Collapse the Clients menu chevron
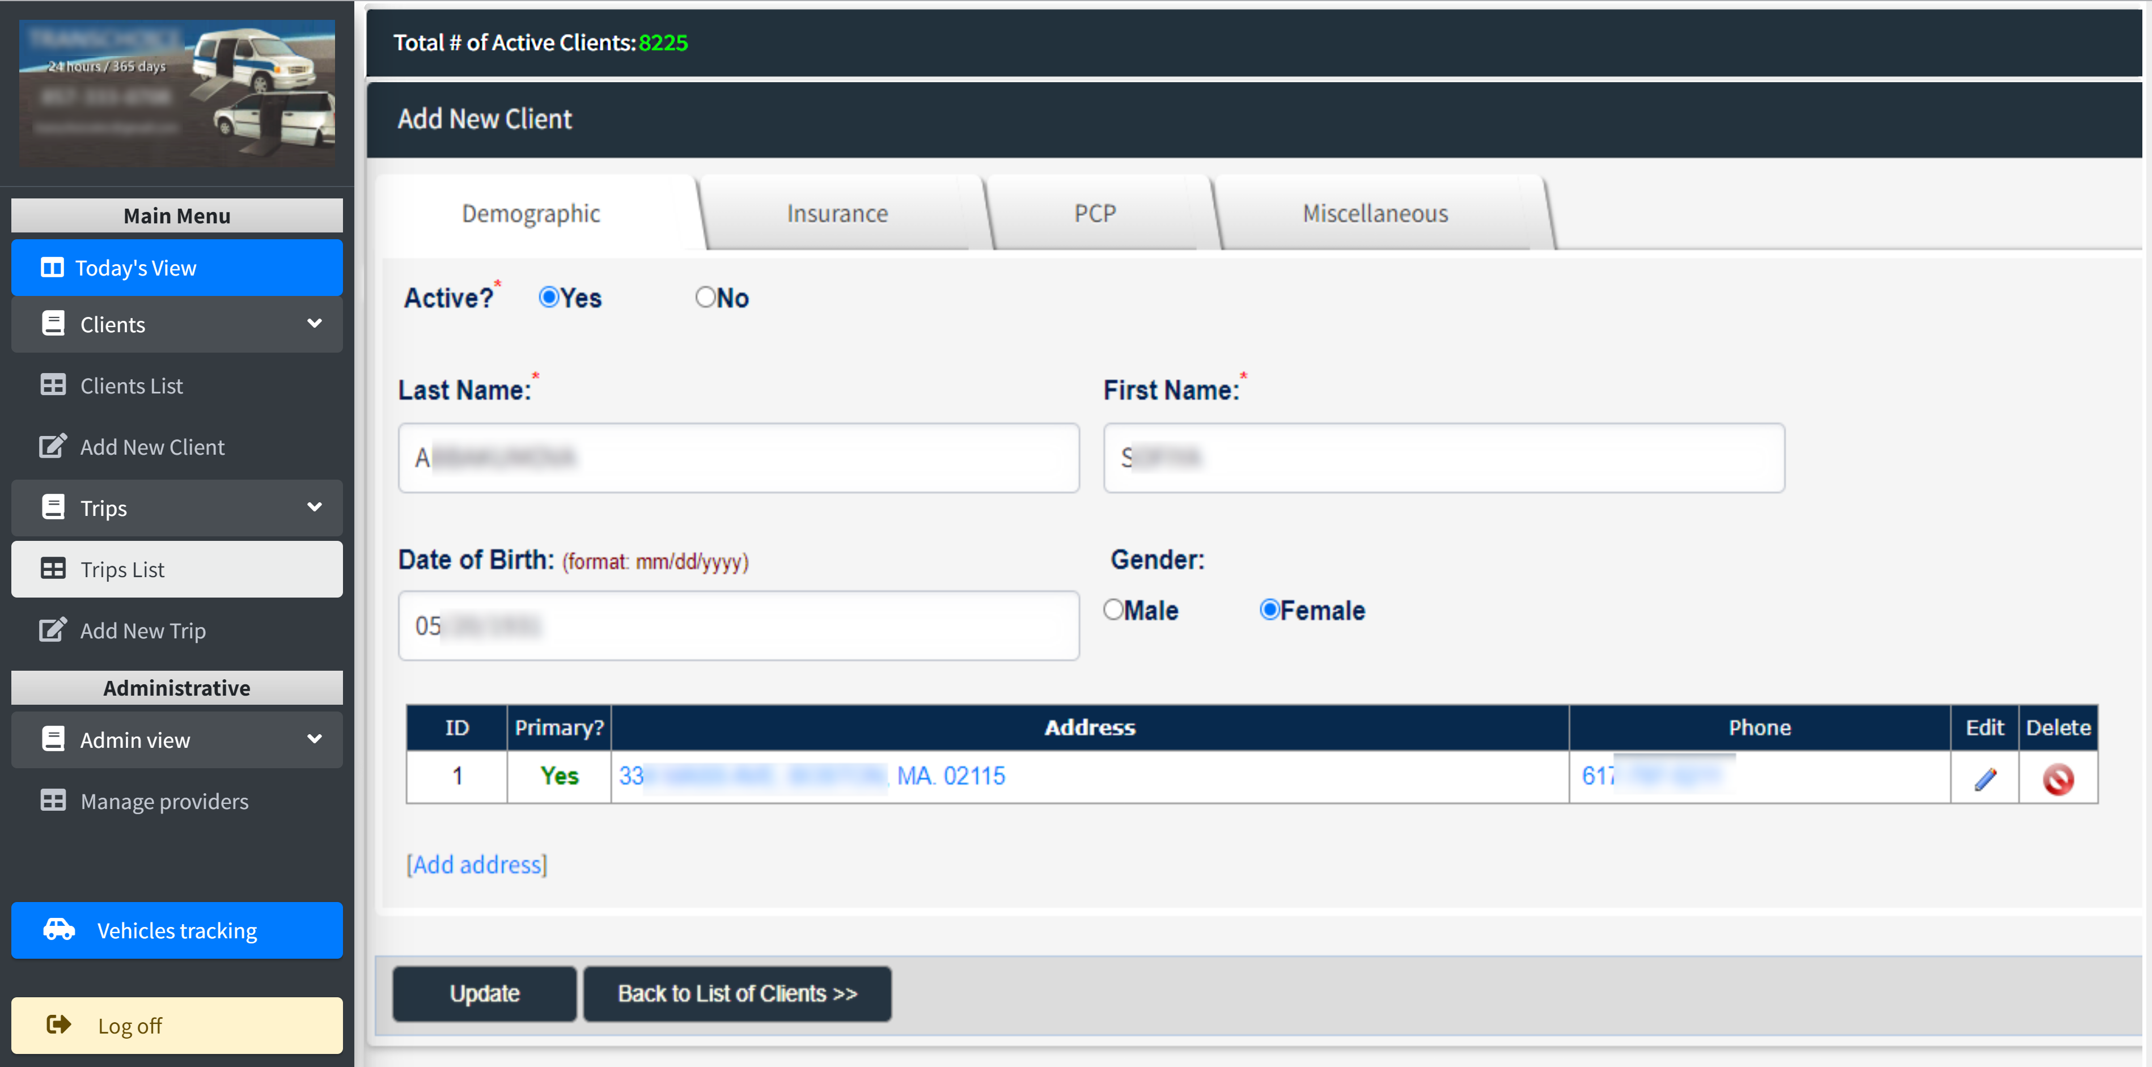The image size is (2152, 1067). pyautogui.click(x=314, y=323)
